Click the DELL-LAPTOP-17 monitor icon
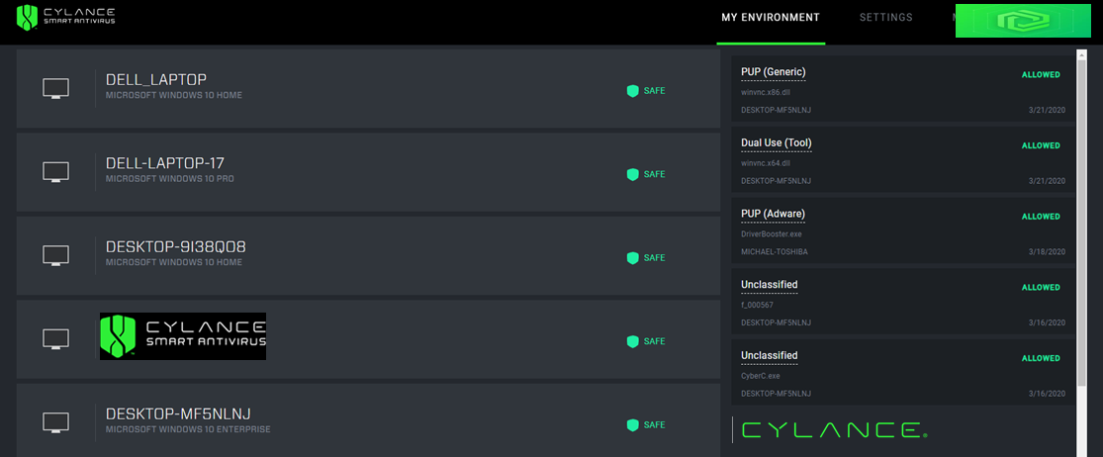The image size is (1103, 457). point(56,172)
